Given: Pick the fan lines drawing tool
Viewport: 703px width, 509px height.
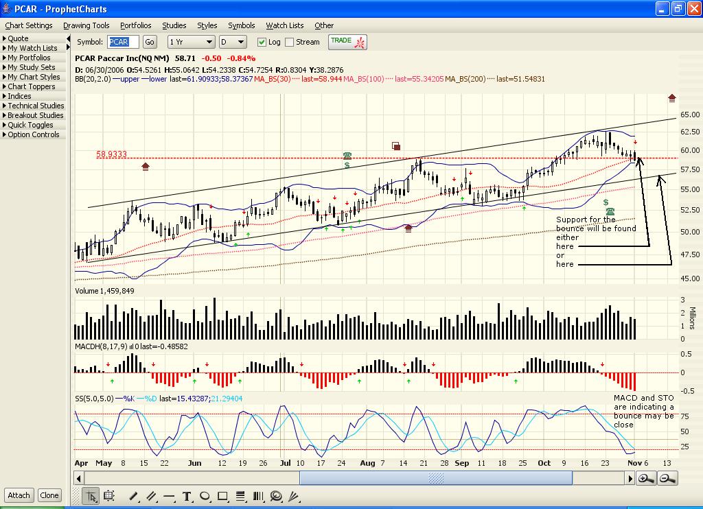Looking at the screenshot, I should [294, 496].
